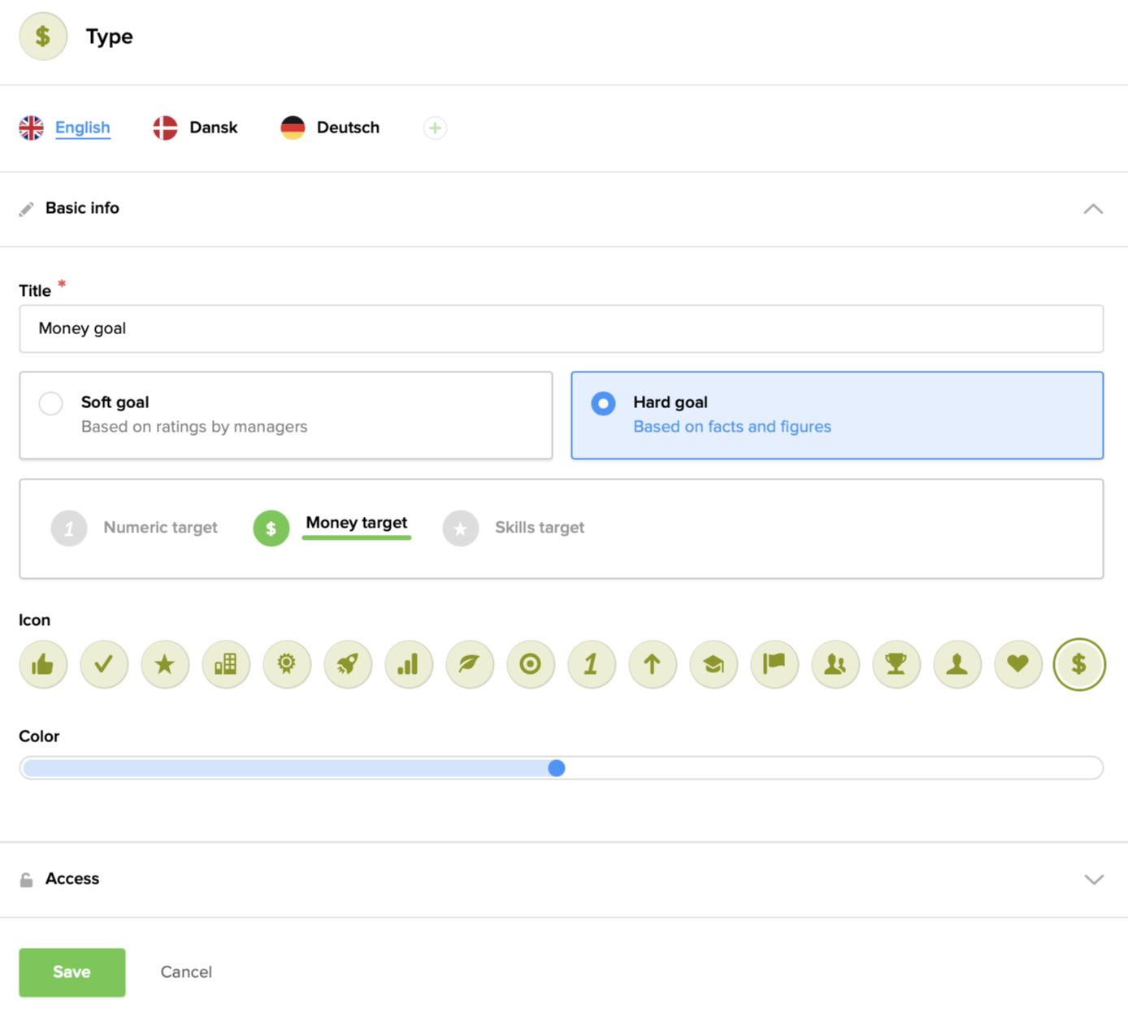Viewport: 1128px width, 1021px height.
Task: Choose the rocket icon
Action: [x=348, y=664]
